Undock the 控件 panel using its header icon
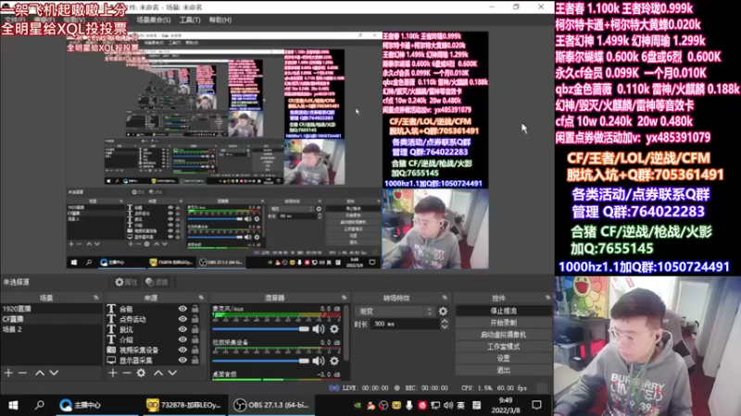Screen dimensions: 741x416 (547, 298)
